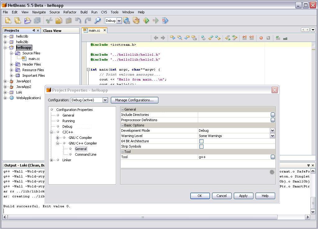Click Cancel in Project Properties dialog
The width and height of the screenshot is (318, 229).
(222, 196)
